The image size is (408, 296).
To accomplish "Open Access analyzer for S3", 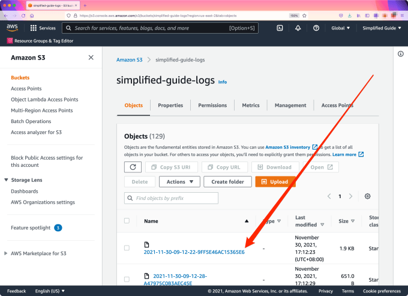I will click(x=36, y=132).
